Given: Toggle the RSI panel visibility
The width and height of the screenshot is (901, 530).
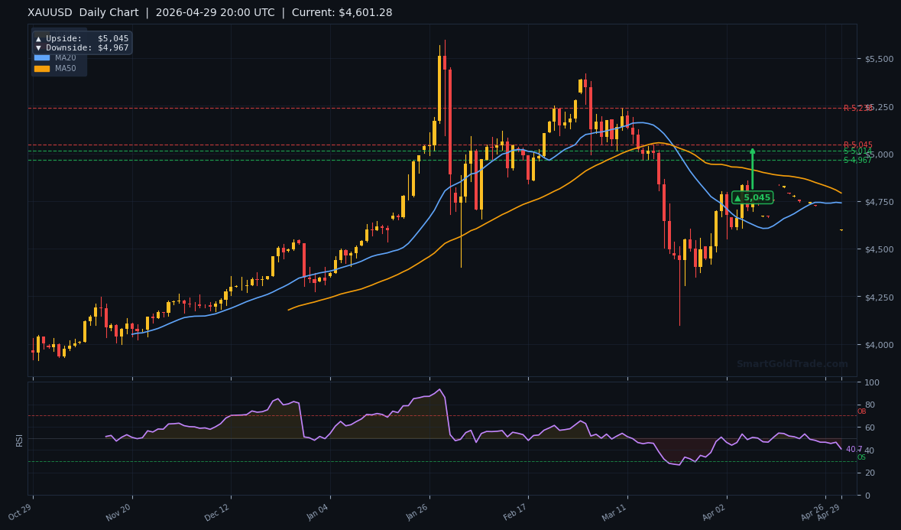Looking at the screenshot, I should [19, 441].
